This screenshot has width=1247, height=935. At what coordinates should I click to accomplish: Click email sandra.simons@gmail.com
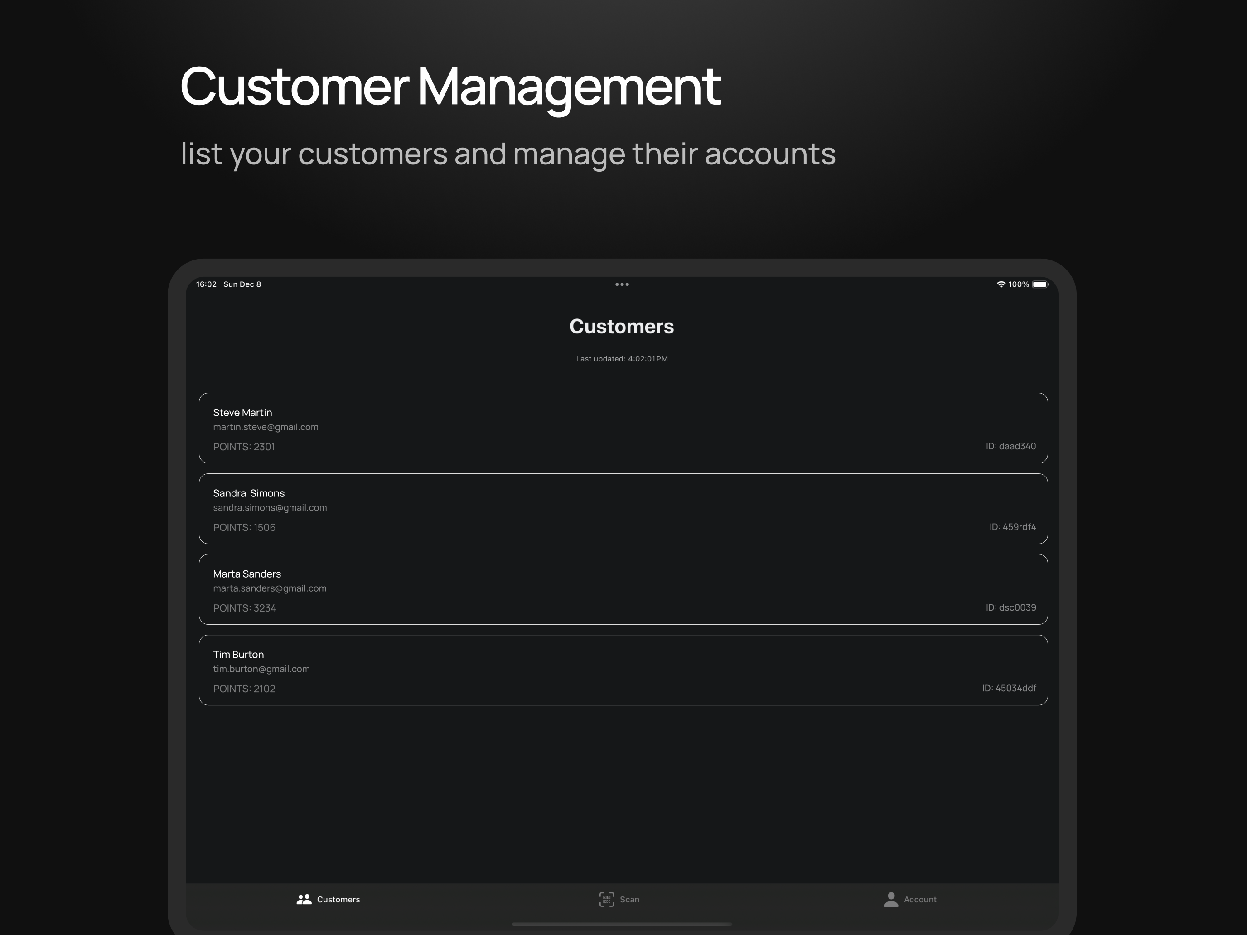(270, 508)
